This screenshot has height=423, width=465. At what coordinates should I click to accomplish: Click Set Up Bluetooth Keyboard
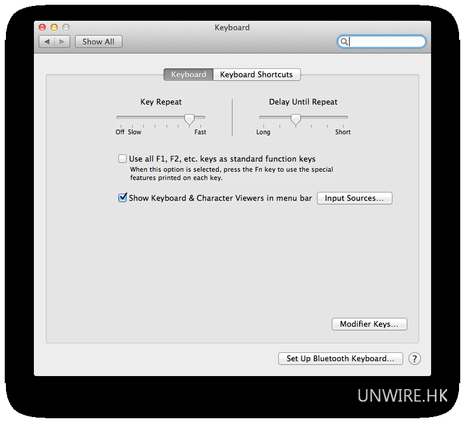point(340,358)
